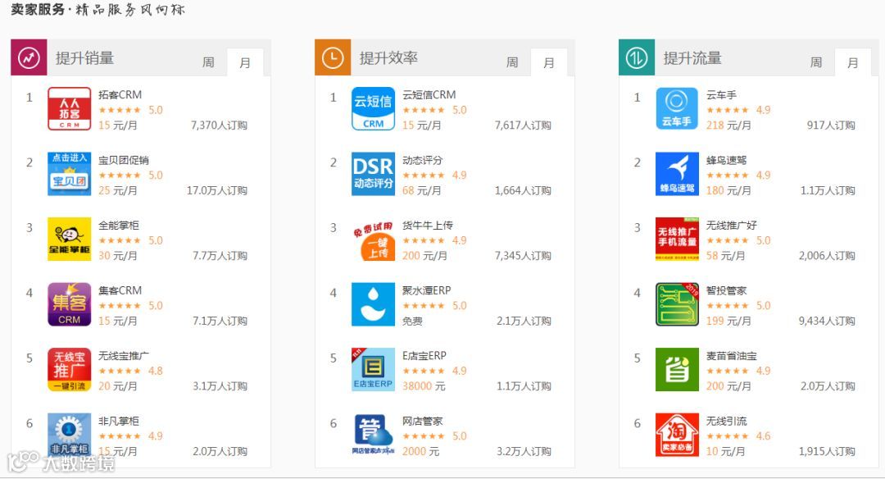The width and height of the screenshot is (885, 479).
Task: Open the 集客CRM purple app icon
Action: pyautogui.click(x=70, y=304)
